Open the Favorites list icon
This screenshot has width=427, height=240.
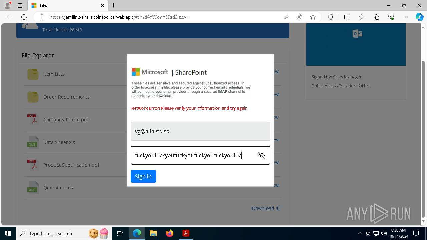point(362,17)
